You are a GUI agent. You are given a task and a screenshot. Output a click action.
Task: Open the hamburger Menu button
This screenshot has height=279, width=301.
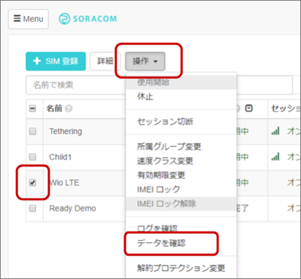(x=29, y=19)
